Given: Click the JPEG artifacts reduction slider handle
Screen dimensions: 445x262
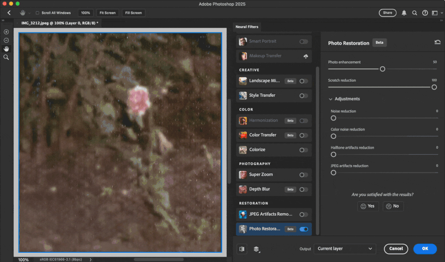Looking at the screenshot, I should point(334,173).
